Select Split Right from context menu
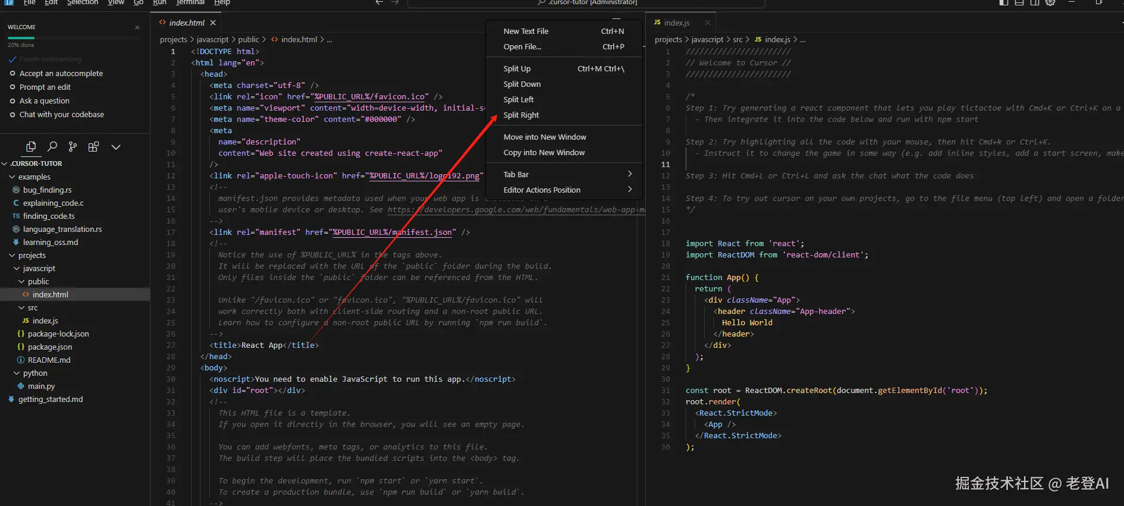Viewport: 1124px width, 506px height. [521, 115]
